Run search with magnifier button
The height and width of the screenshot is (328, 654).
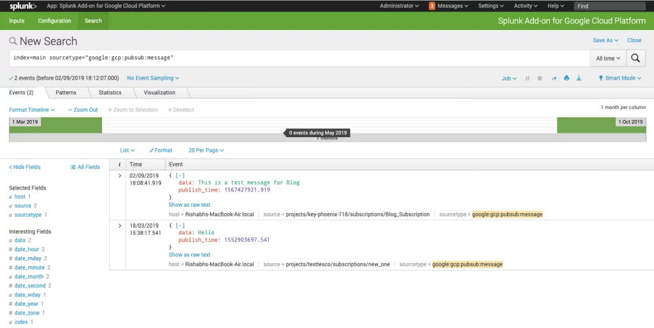pos(635,58)
